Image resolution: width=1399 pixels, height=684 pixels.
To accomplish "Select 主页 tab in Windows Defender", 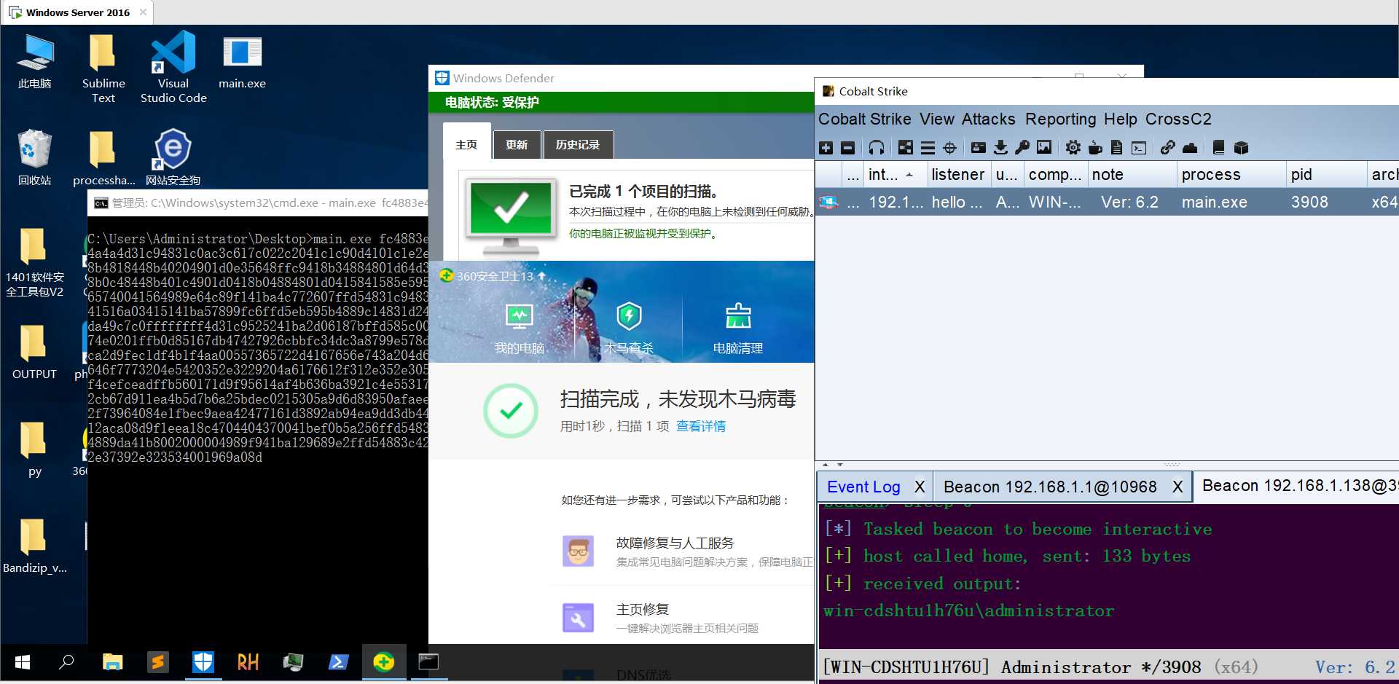I will [x=466, y=144].
